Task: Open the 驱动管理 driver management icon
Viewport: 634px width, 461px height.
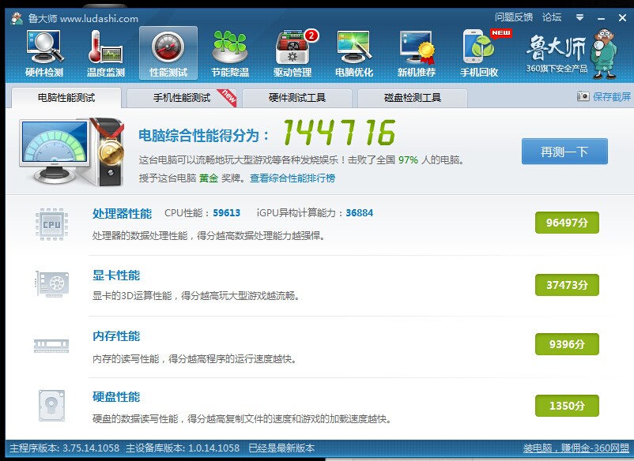Action: 292,54
